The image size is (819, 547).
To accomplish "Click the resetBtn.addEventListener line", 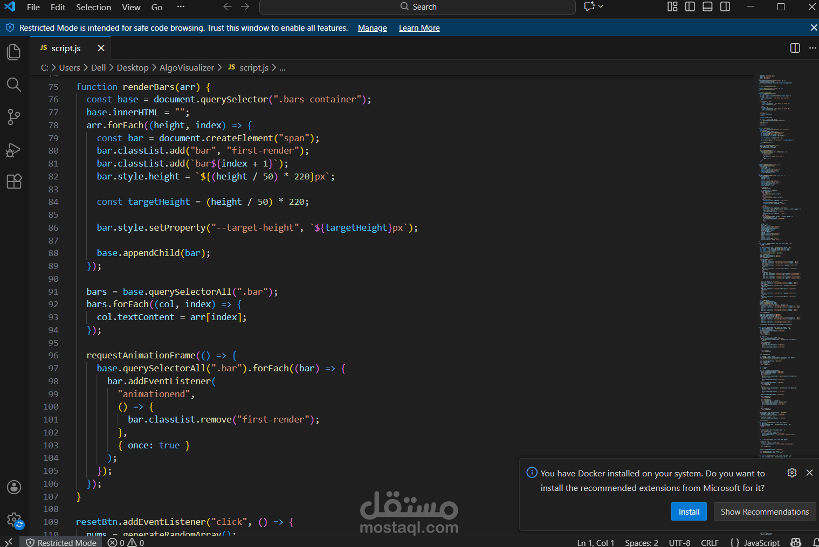I will click(185, 522).
